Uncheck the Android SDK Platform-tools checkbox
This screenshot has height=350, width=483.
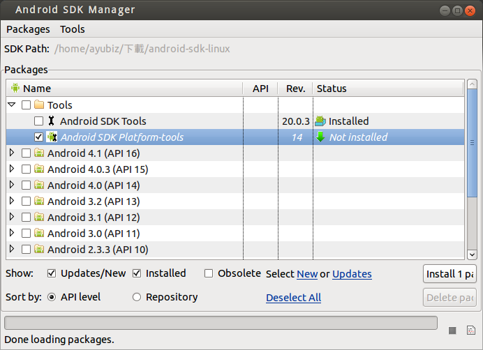pos(38,137)
